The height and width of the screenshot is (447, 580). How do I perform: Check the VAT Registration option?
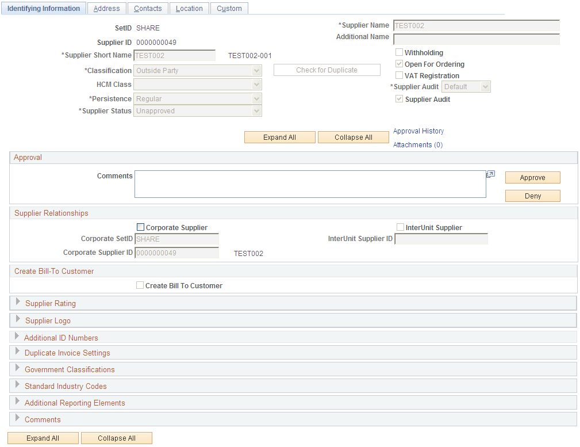click(400, 75)
